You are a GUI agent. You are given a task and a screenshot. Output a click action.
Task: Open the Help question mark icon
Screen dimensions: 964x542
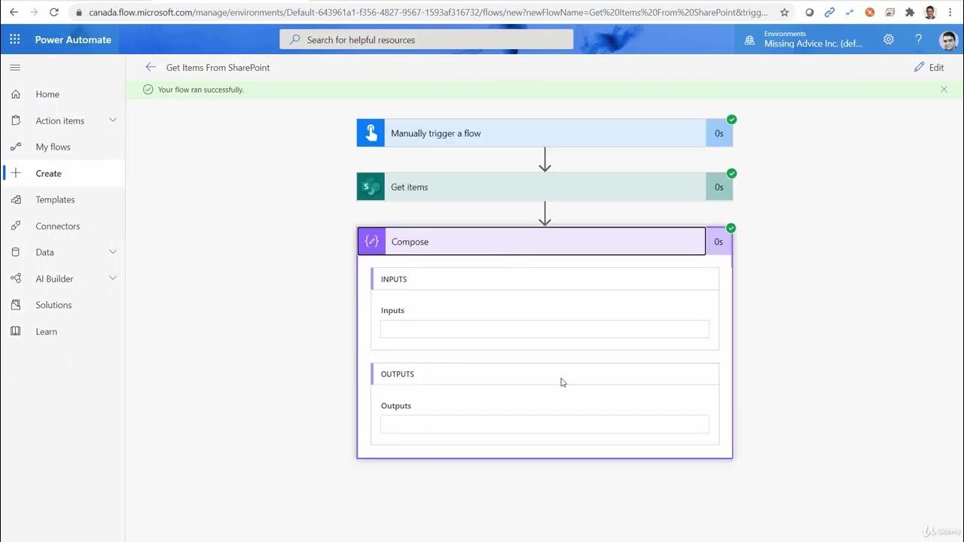[918, 39]
